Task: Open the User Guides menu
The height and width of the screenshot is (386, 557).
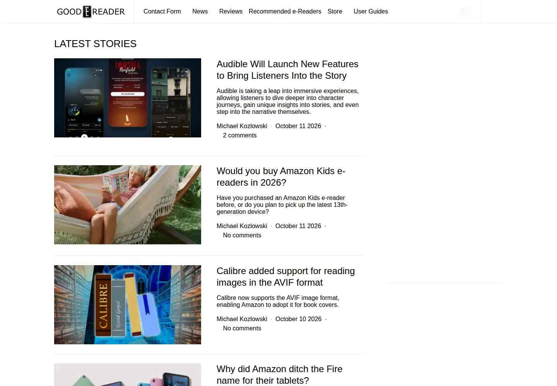Action: click(371, 12)
